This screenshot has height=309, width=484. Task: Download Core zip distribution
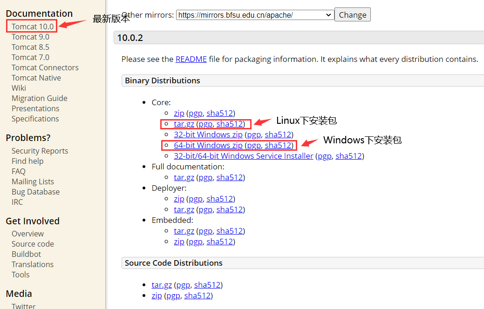click(x=179, y=113)
